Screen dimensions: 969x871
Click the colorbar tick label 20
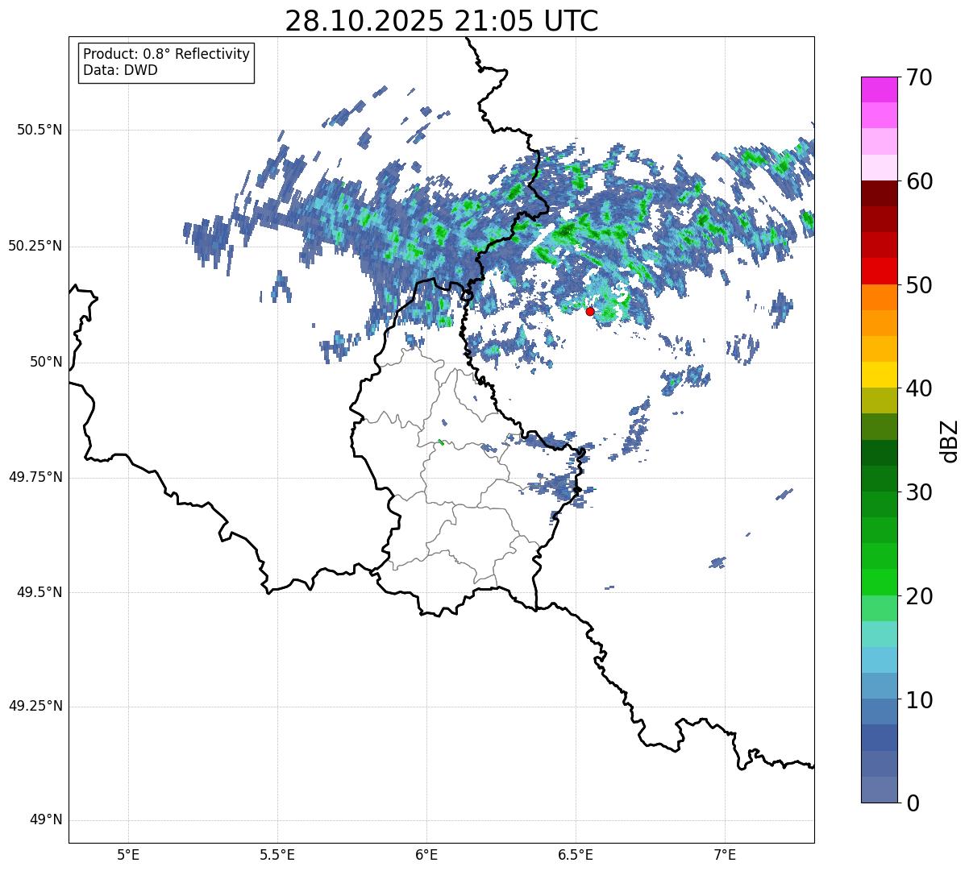[x=918, y=596]
